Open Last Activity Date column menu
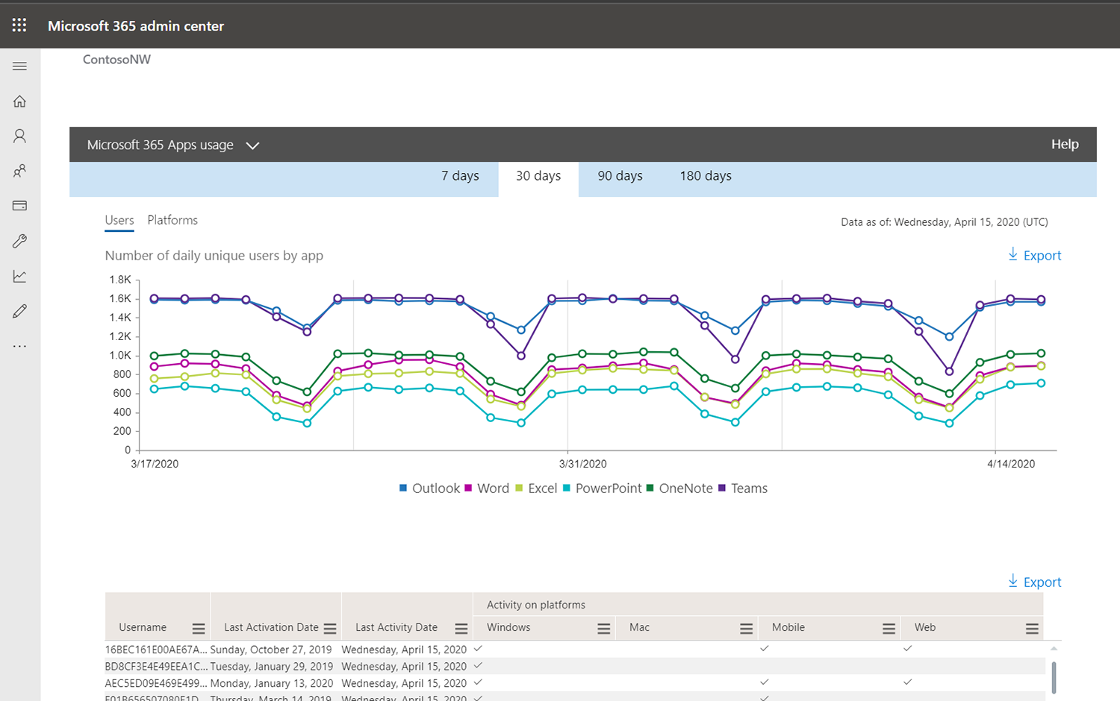The height and width of the screenshot is (701, 1120). pyautogui.click(x=461, y=629)
